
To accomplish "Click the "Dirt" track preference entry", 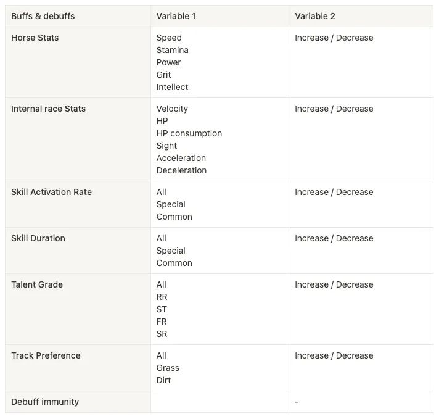I will (x=163, y=380).
